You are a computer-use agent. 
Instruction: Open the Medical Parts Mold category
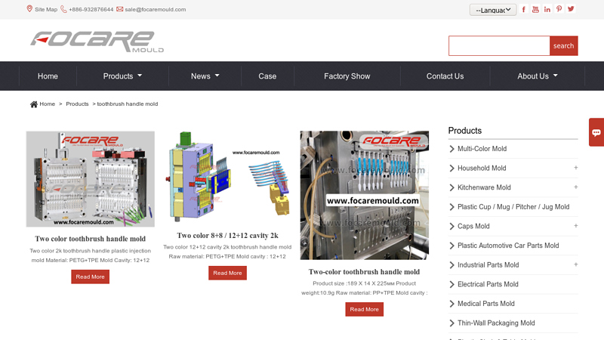point(486,304)
